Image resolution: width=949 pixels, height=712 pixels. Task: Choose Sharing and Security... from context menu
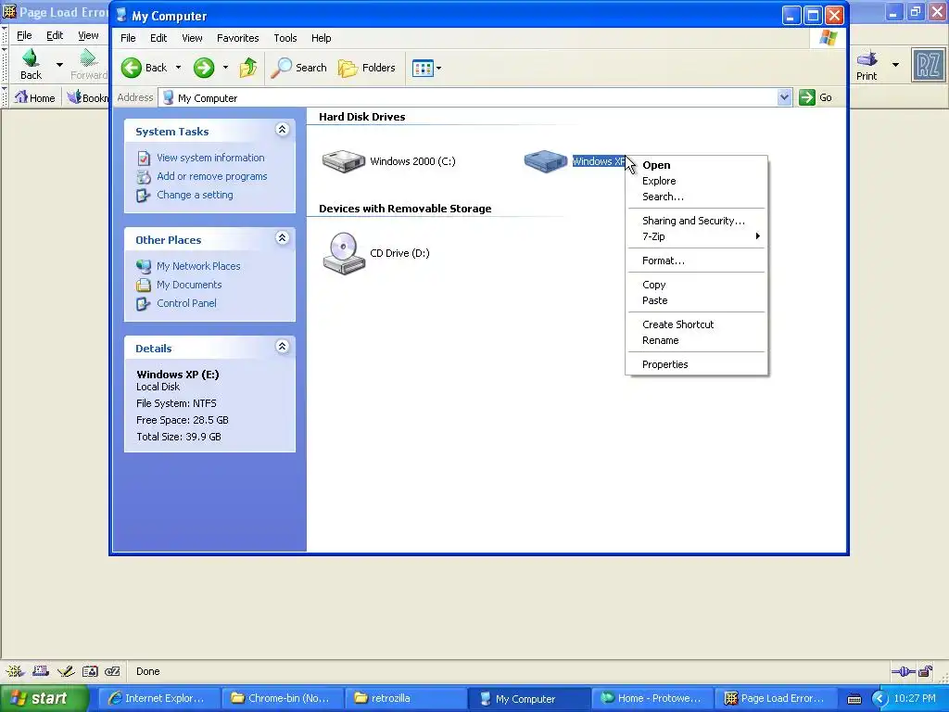pos(697,221)
